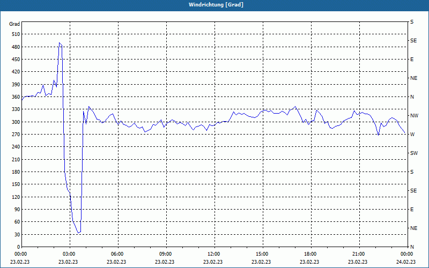Pick the 15:00 time axis label
Viewport: 429px width, 268px height.
261,254
